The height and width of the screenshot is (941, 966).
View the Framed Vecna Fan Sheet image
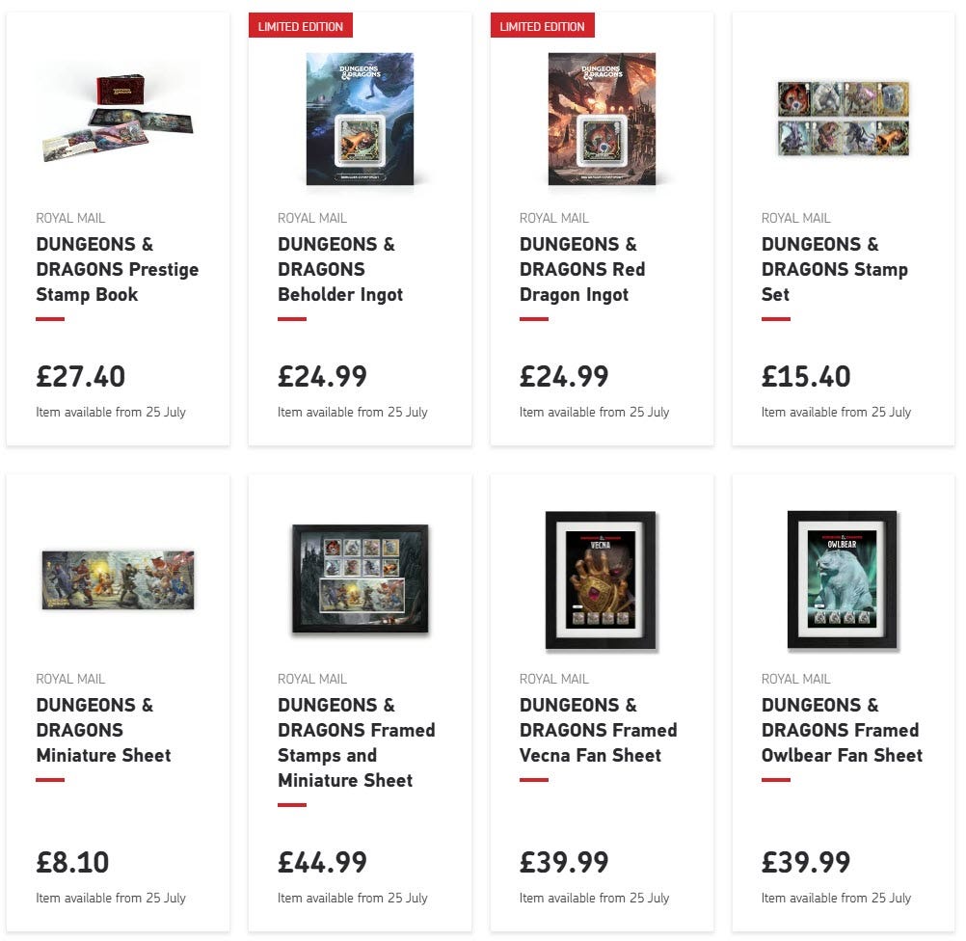coord(602,580)
